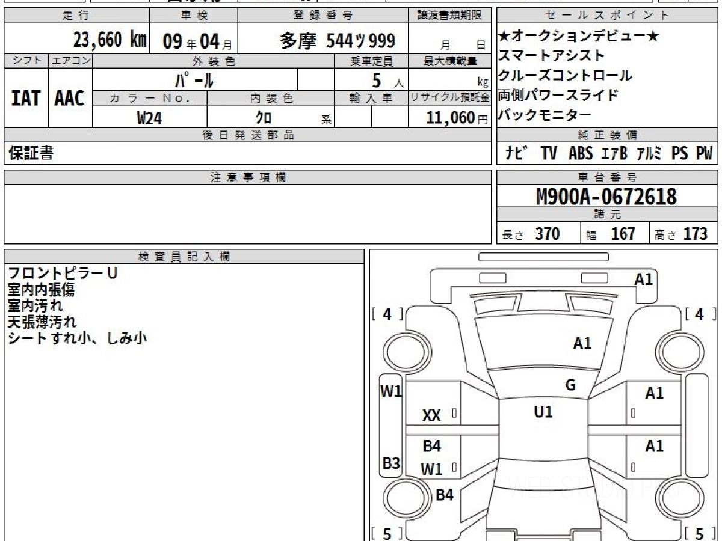Click the 乗車定員 header

pos(372,61)
